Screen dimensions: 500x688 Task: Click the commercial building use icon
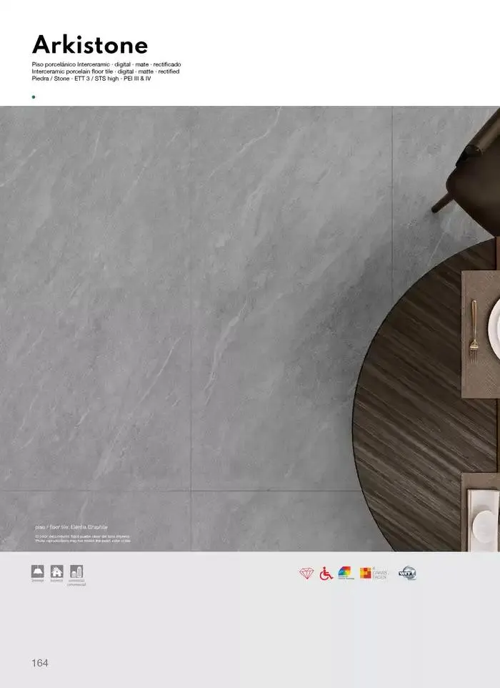point(76,572)
